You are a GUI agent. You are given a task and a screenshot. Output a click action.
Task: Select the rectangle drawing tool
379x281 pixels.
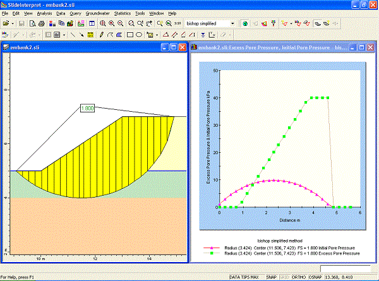pos(129,34)
